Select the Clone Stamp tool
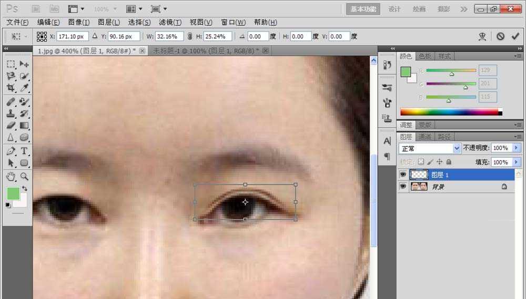 (11, 114)
